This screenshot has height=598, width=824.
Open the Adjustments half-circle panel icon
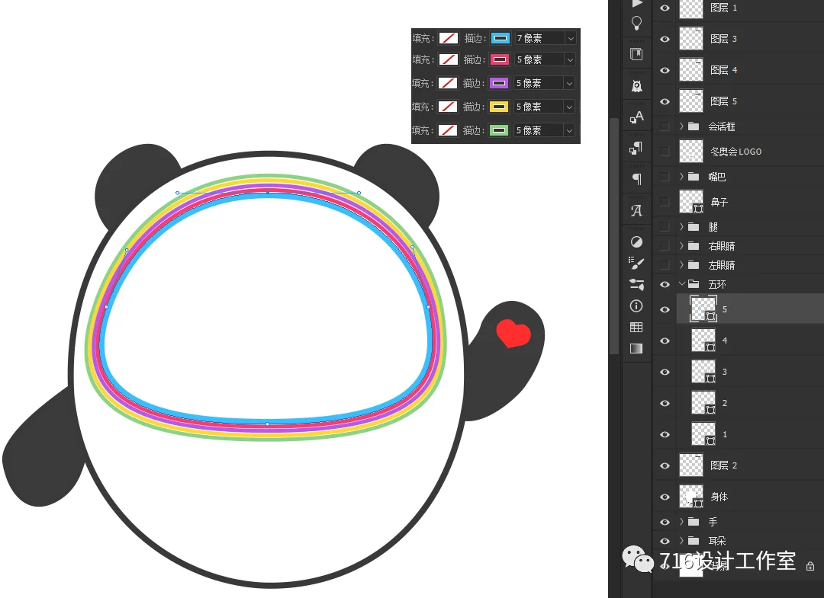636,241
